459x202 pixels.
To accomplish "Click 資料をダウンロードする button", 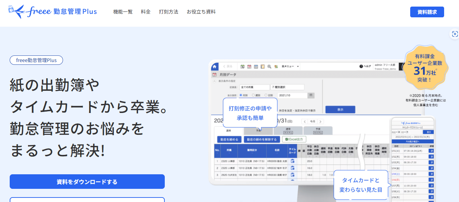I will pyautogui.click(x=87, y=182).
